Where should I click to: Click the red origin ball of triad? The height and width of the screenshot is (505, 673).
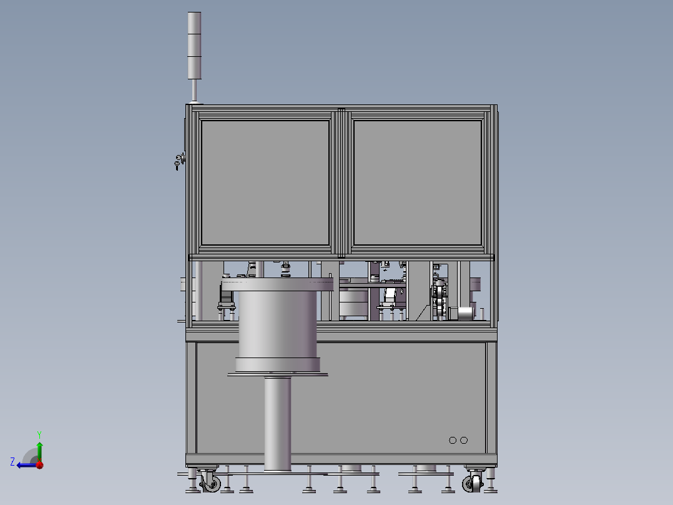click(39, 464)
